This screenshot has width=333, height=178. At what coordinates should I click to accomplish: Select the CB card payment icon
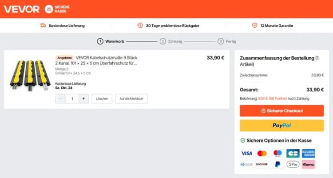click(x=293, y=153)
